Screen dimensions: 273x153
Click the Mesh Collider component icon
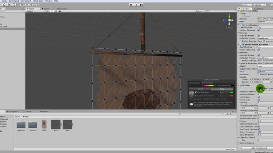tap(241, 11)
